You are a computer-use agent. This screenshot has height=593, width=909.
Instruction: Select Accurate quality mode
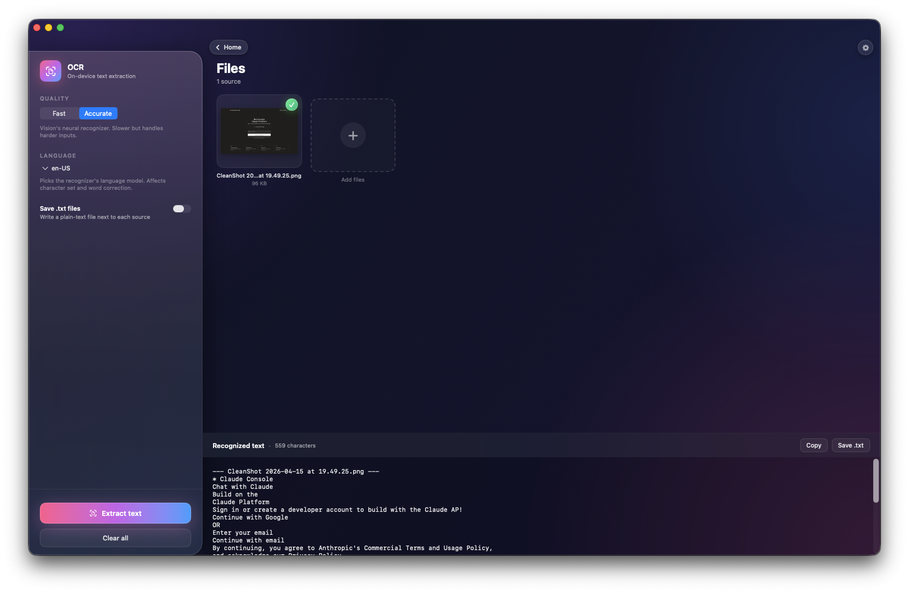98,113
